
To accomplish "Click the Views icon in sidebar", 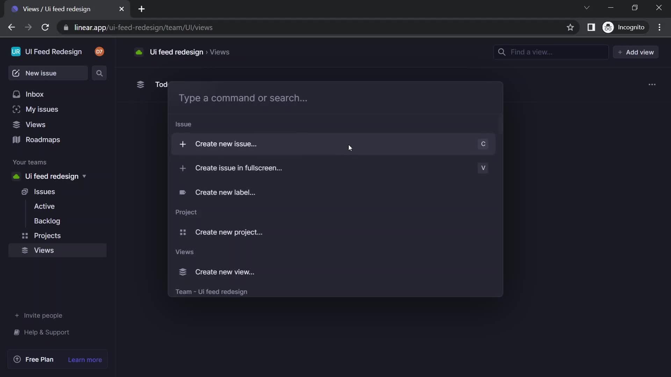I will [x=16, y=124].
